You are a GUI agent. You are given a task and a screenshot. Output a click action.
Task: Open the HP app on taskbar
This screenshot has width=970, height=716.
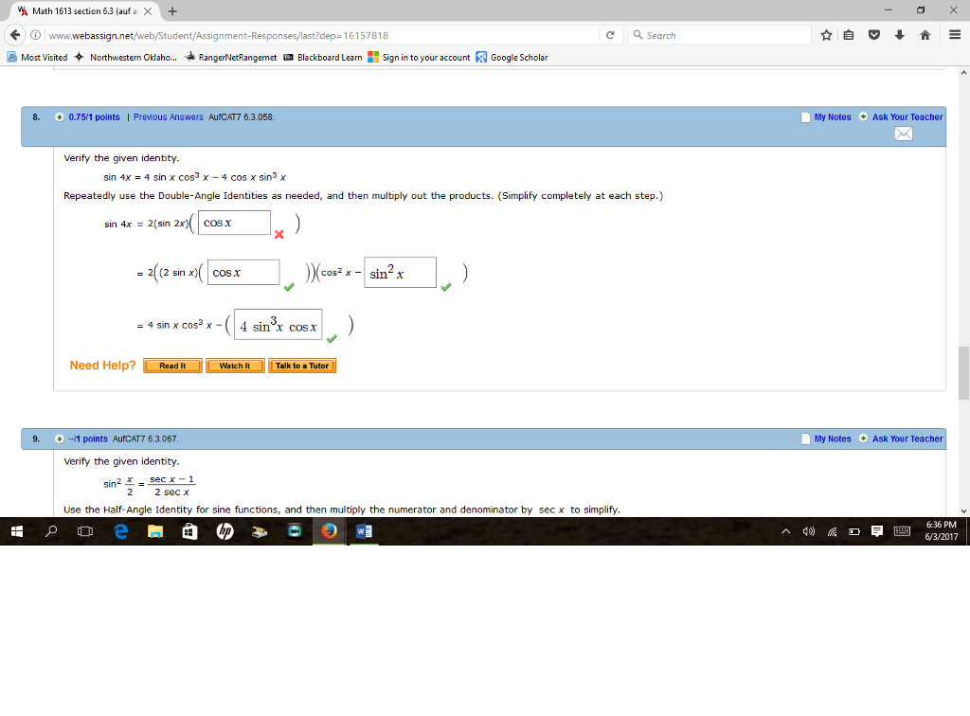click(x=225, y=531)
